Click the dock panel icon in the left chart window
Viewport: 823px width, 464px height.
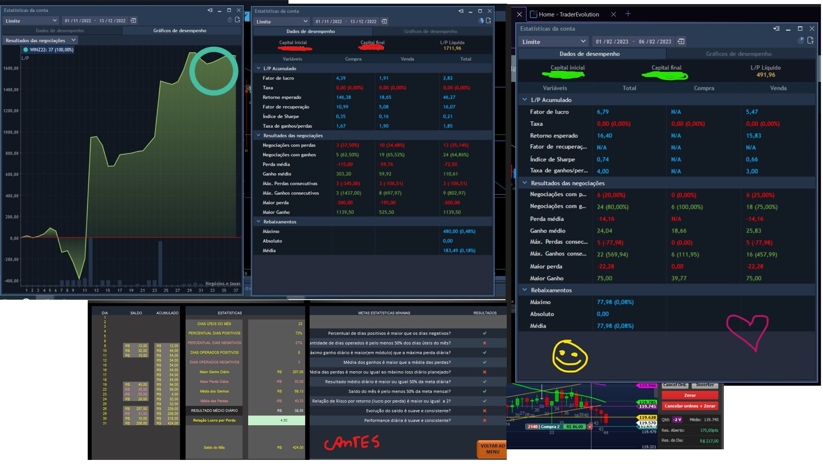coord(210,10)
